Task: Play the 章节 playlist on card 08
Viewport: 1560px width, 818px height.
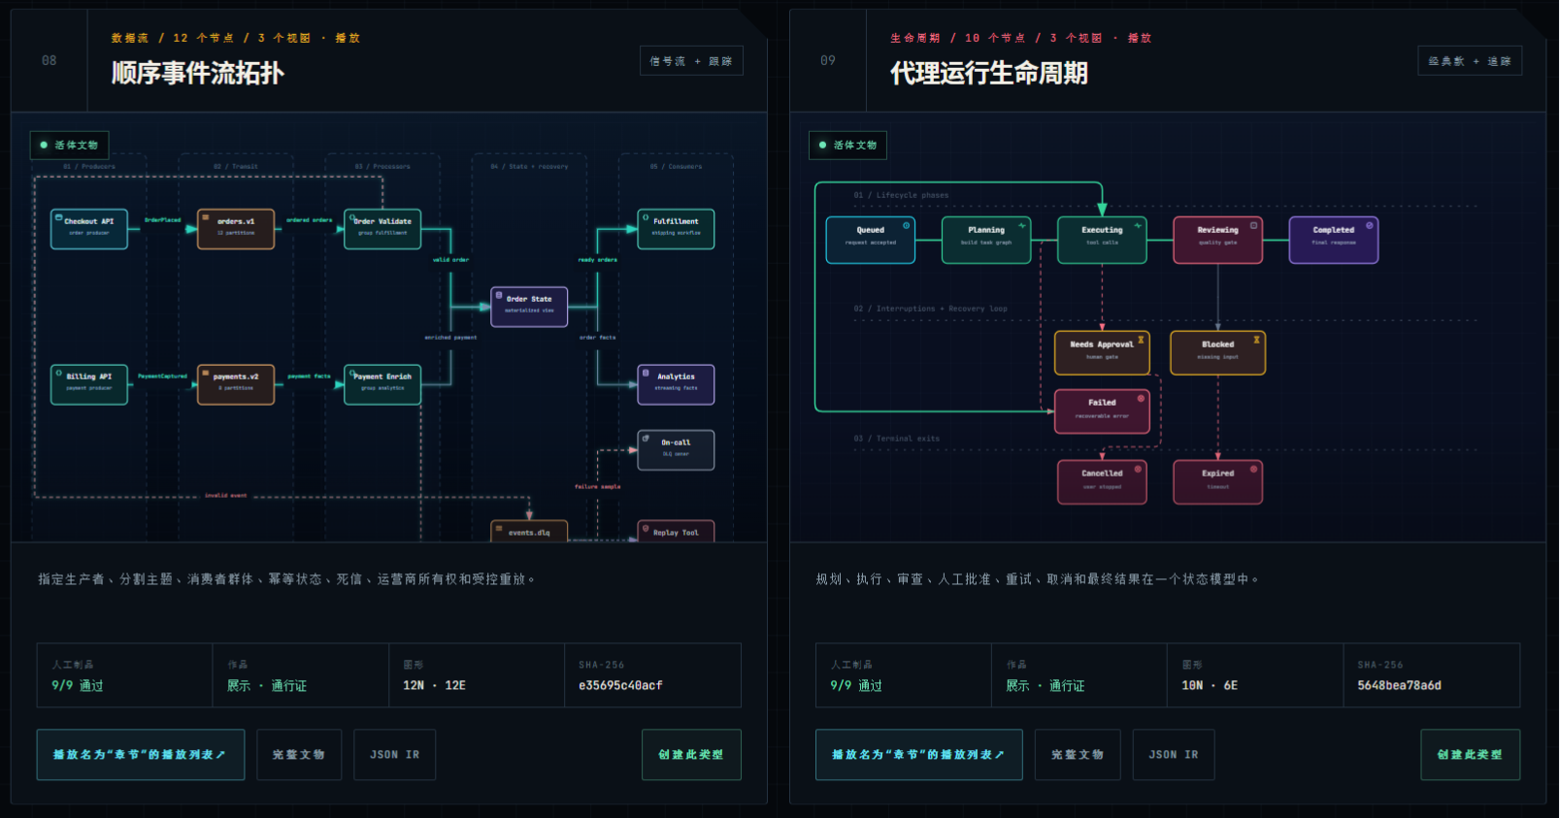Action: coord(141,754)
